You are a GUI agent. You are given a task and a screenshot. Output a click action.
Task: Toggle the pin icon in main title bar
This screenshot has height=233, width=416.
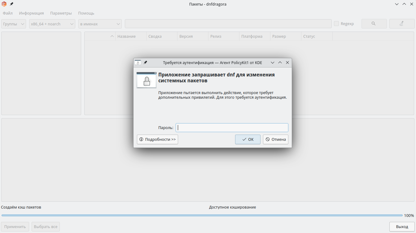click(x=11, y=4)
